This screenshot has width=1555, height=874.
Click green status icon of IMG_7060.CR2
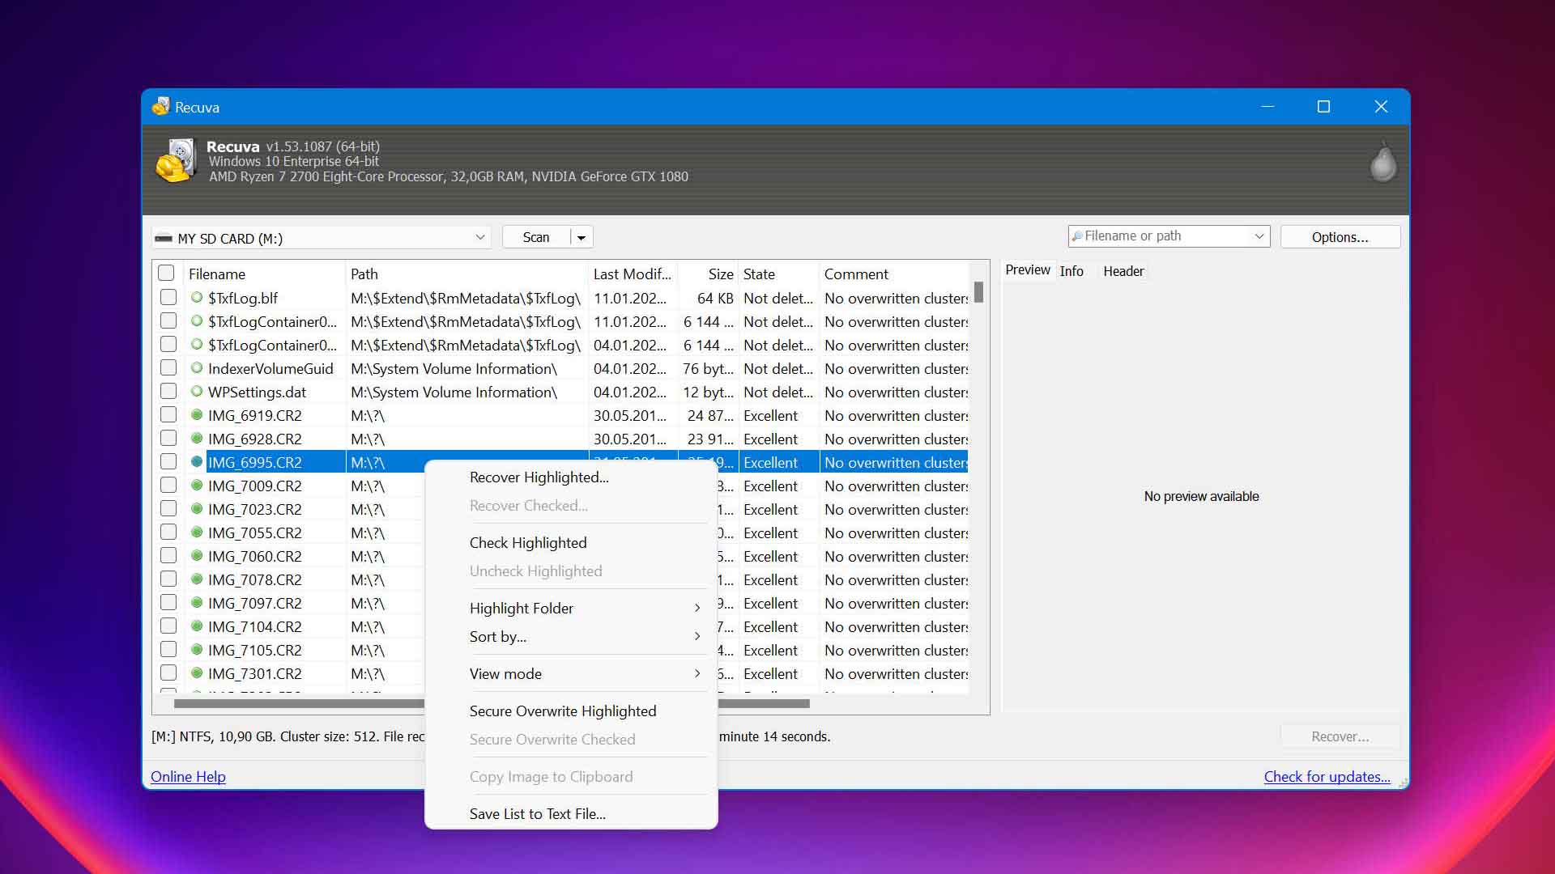click(x=196, y=556)
